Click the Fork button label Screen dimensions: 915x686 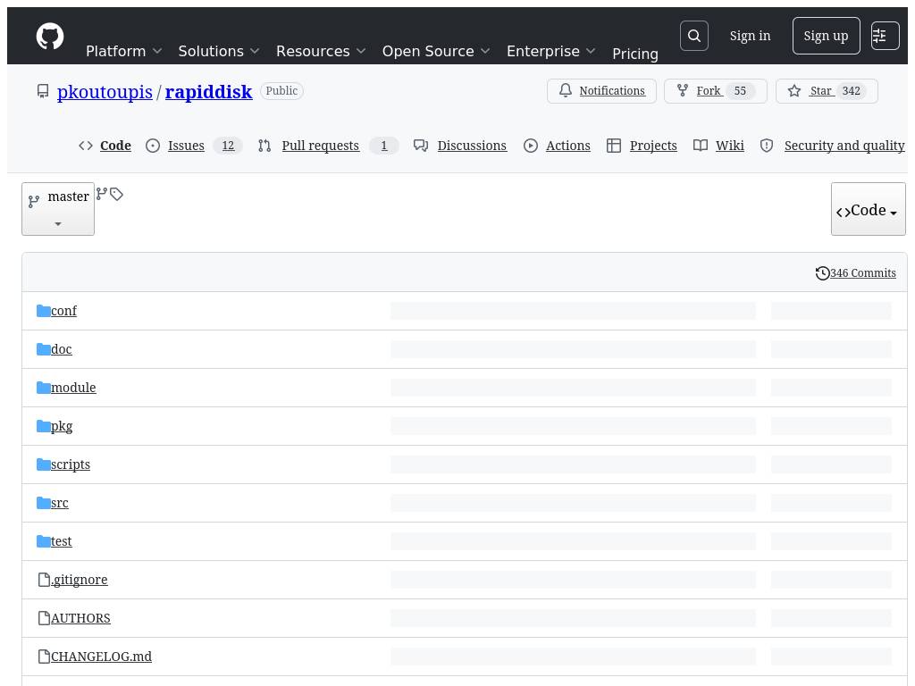pyautogui.click(x=709, y=91)
